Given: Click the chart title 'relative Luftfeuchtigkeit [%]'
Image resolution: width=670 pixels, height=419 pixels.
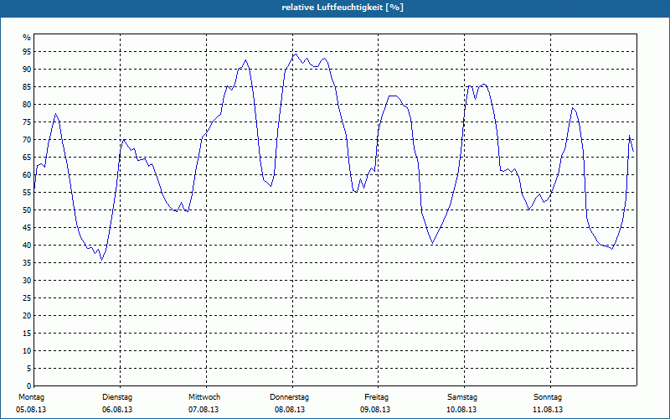Looking at the screenshot, I should (x=343, y=8).
